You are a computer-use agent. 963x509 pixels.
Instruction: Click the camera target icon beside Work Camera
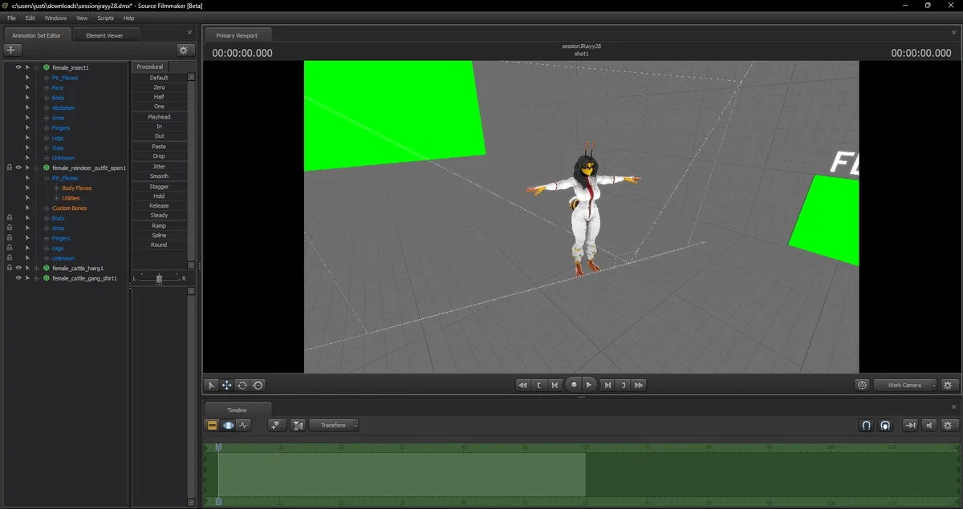(863, 386)
